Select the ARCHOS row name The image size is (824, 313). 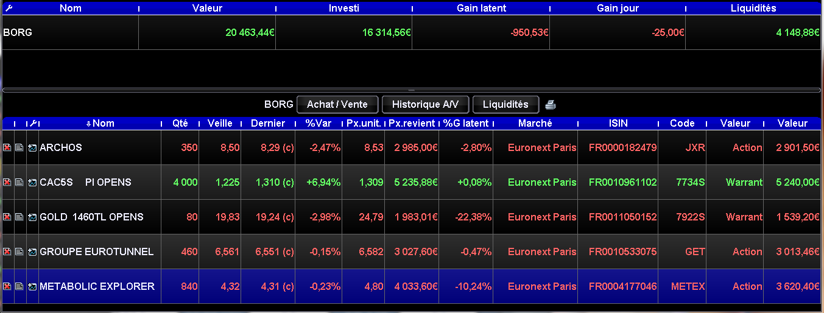tap(61, 148)
